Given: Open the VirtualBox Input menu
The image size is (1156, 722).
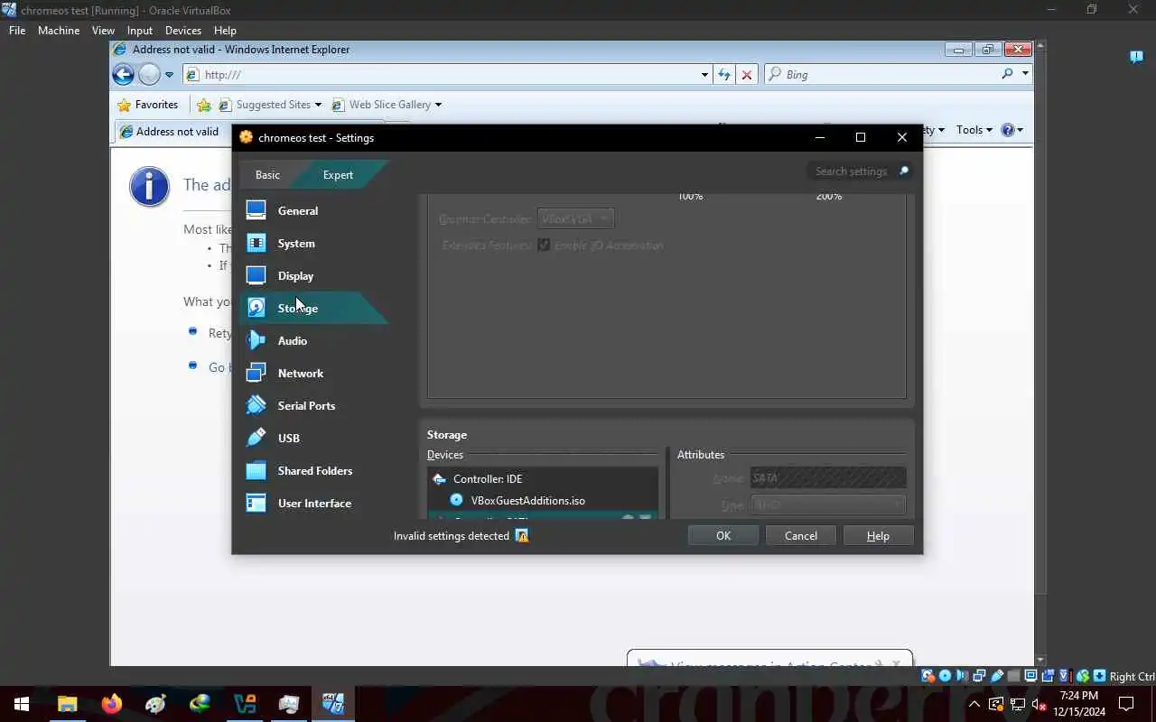Looking at the screenshot, I should tap(140, 30).
